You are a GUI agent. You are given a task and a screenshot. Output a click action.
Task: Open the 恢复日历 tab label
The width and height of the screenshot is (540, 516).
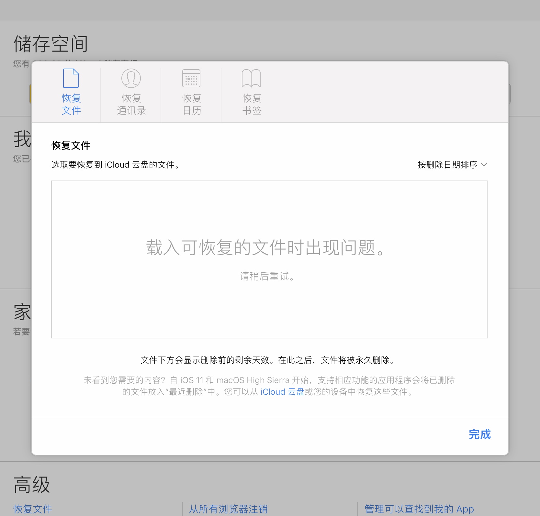192,104
